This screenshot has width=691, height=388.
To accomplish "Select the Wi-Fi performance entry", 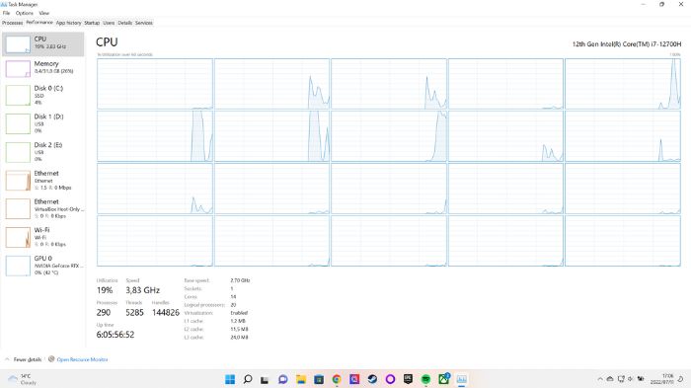I will 42,237.
